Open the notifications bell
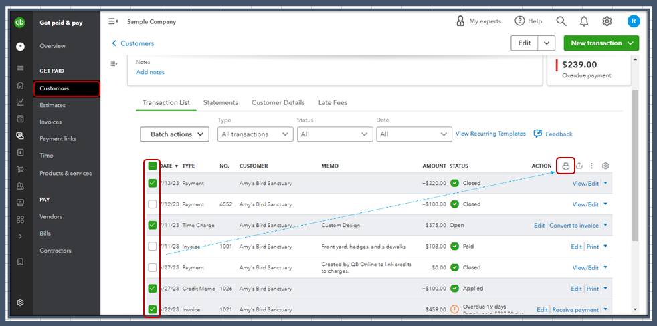Viewport: 657px width, 326px height. click(584, 21)
